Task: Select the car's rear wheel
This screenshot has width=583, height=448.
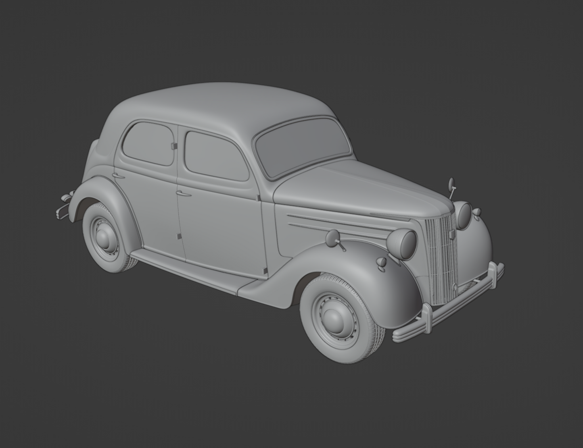Action: [x=106, y=239]
